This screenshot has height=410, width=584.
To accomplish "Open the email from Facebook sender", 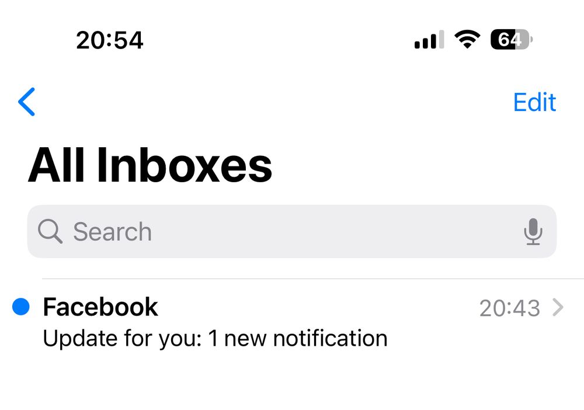I will click(x=292, y=322).
